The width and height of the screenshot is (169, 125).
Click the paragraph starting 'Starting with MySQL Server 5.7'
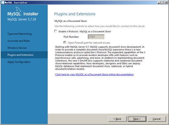click(x=100, y=58)
